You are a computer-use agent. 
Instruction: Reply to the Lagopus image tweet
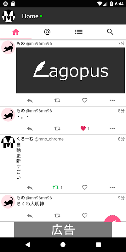click(x=30, y=100)
